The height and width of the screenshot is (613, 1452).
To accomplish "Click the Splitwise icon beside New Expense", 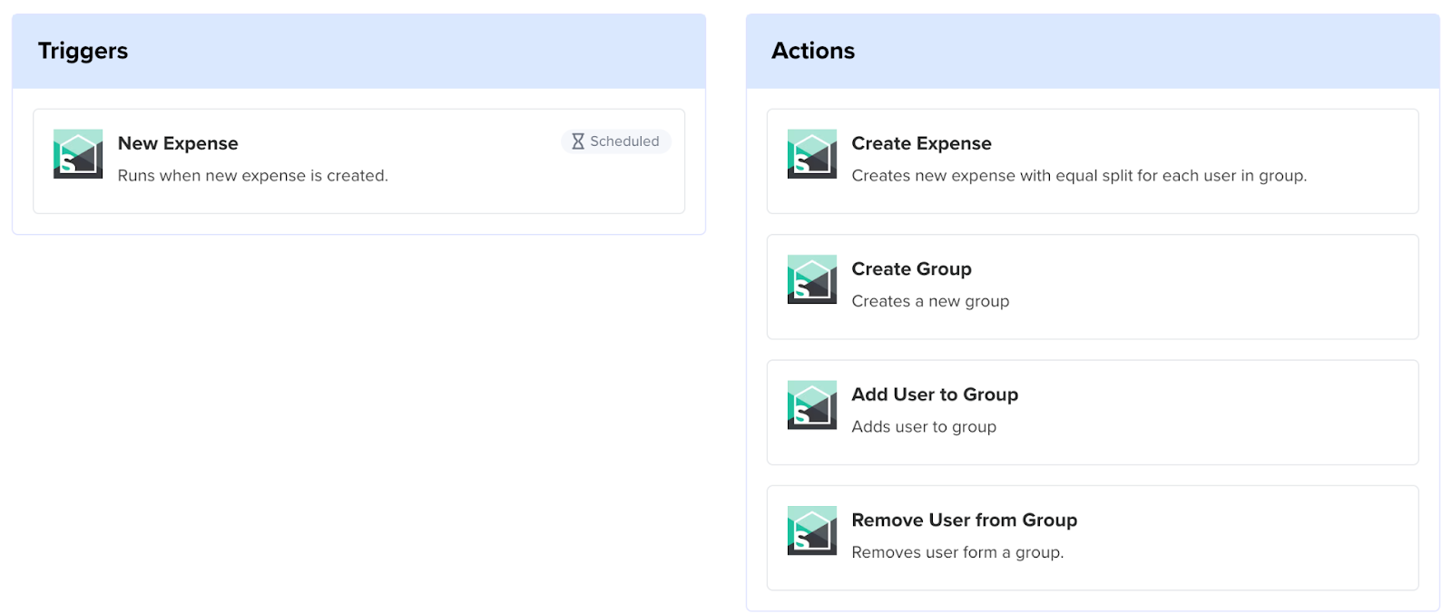I will point(78,154).
